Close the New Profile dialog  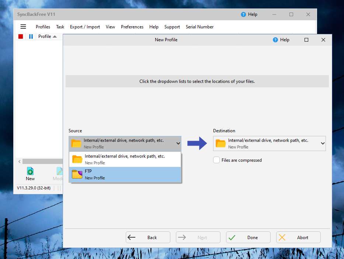click(323, 40)
